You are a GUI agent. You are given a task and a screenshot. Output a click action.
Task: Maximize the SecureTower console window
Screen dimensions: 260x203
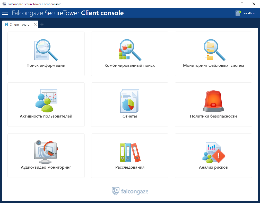[x=242, y=4]
